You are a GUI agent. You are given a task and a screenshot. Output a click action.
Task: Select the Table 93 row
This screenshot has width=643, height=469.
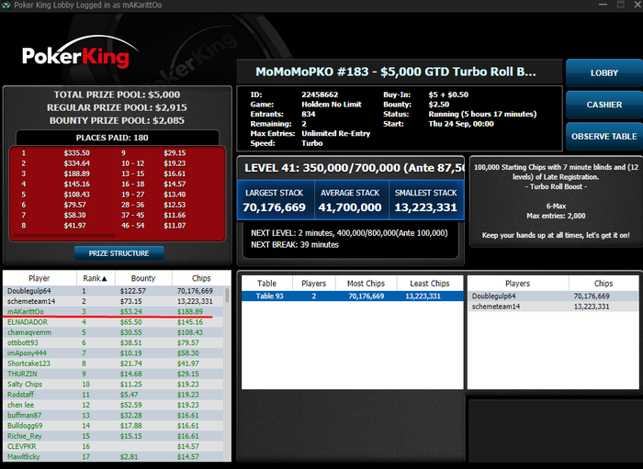click(x=352, y=296)
